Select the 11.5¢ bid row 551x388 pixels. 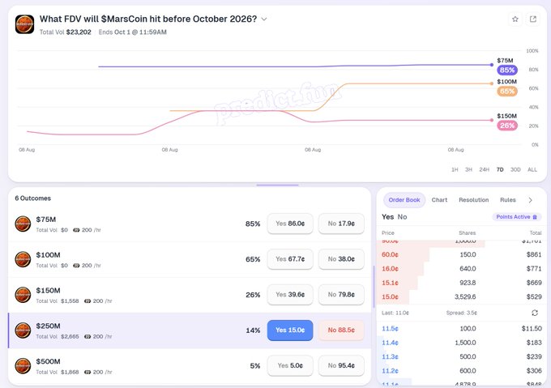tap(461, 329)
